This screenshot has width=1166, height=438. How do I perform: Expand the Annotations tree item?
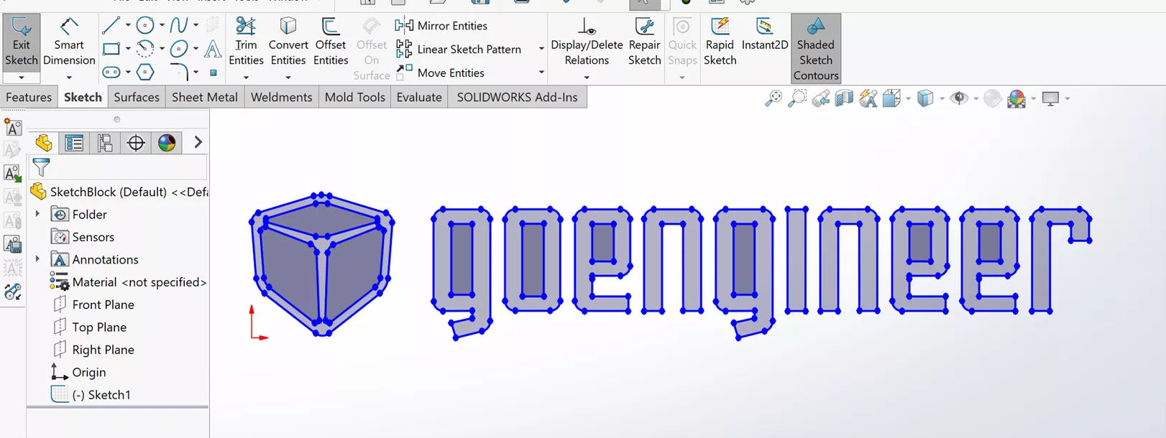(x=37, y=259)
